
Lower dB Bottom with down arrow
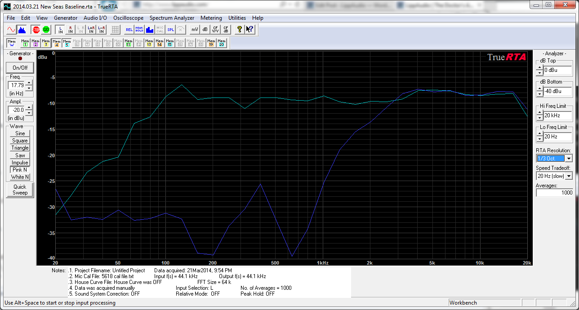click(539, 94)
